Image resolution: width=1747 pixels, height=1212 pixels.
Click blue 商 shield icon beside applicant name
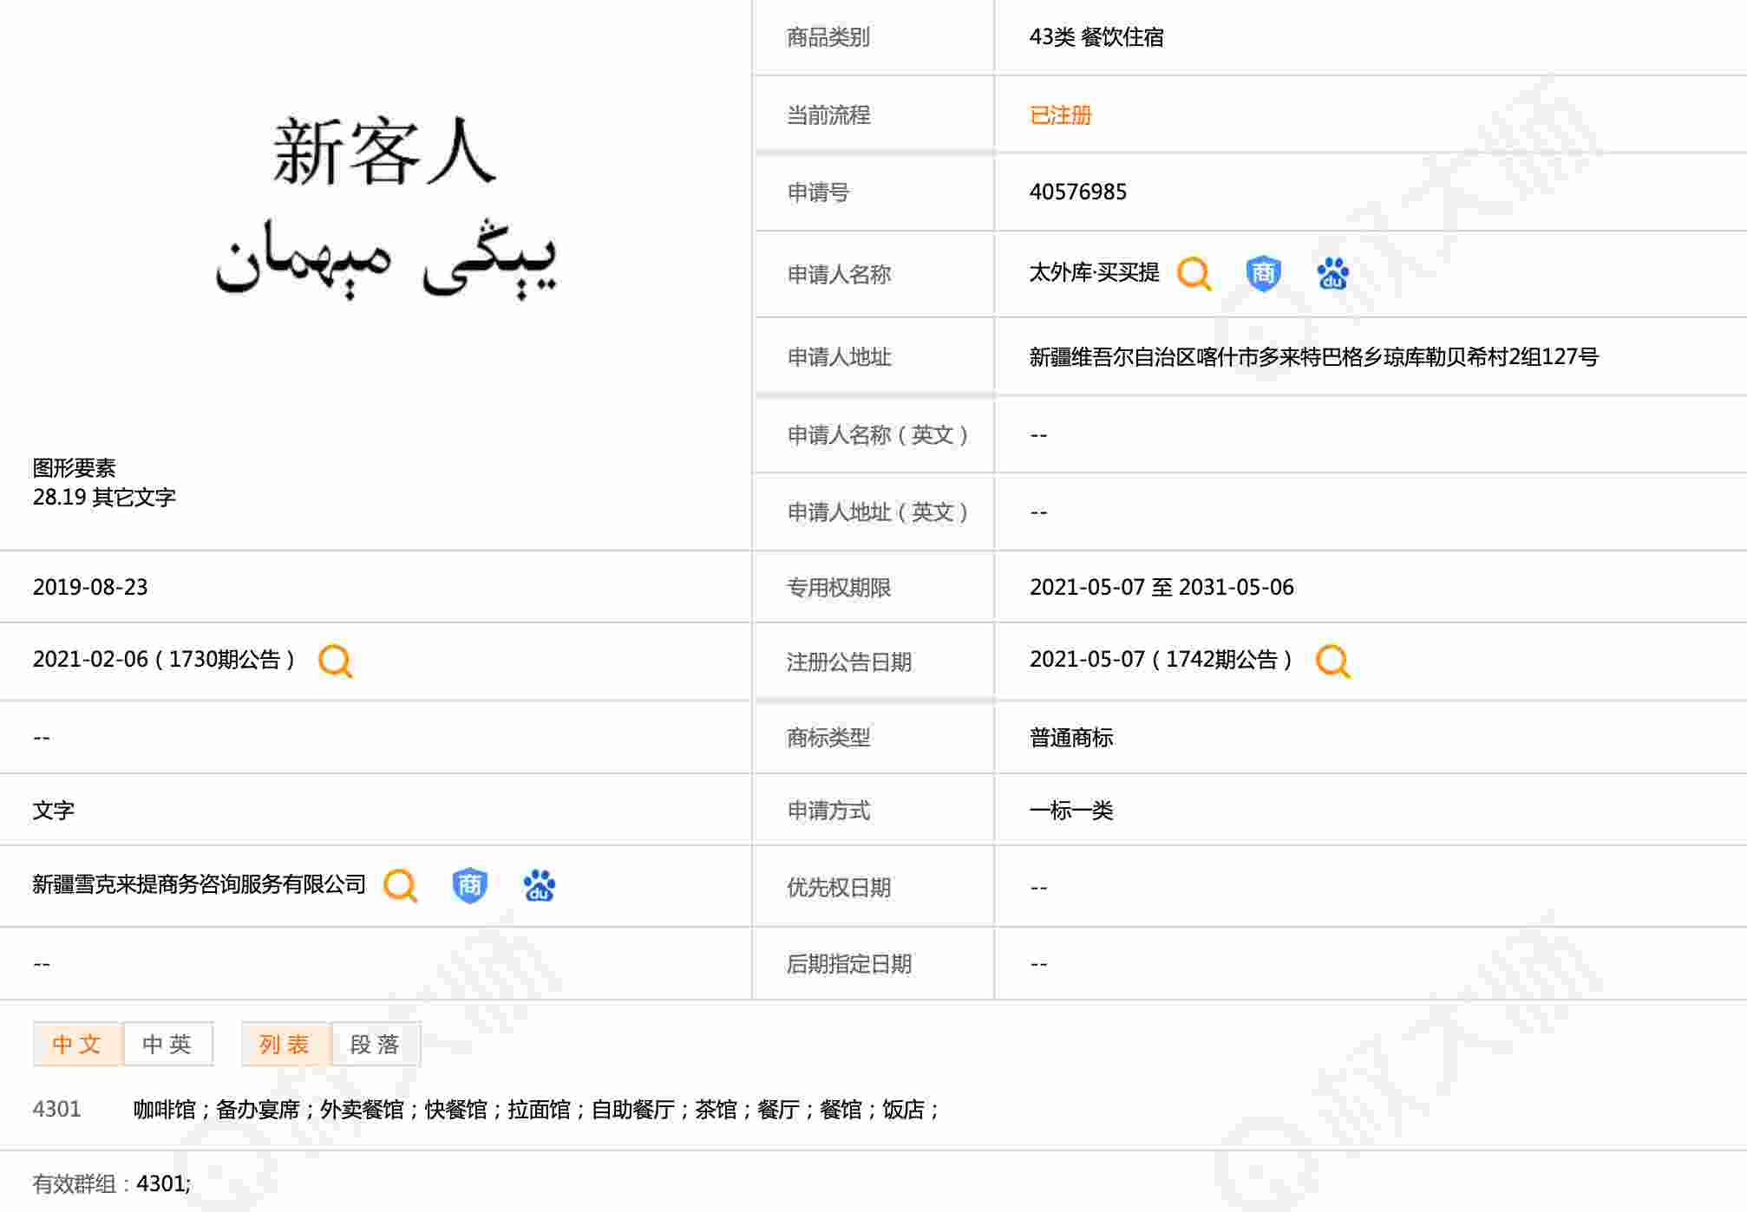pyautogui.click(x=1263, y=274)
